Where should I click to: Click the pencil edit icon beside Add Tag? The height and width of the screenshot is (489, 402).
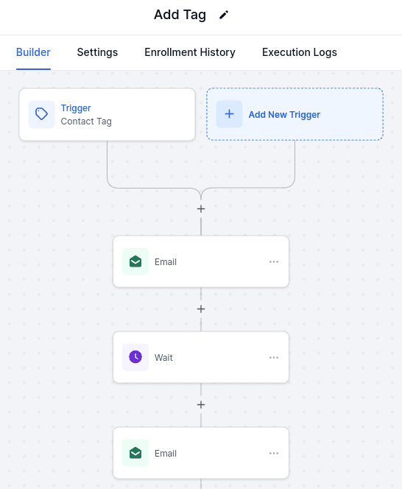tap(224, 15)
